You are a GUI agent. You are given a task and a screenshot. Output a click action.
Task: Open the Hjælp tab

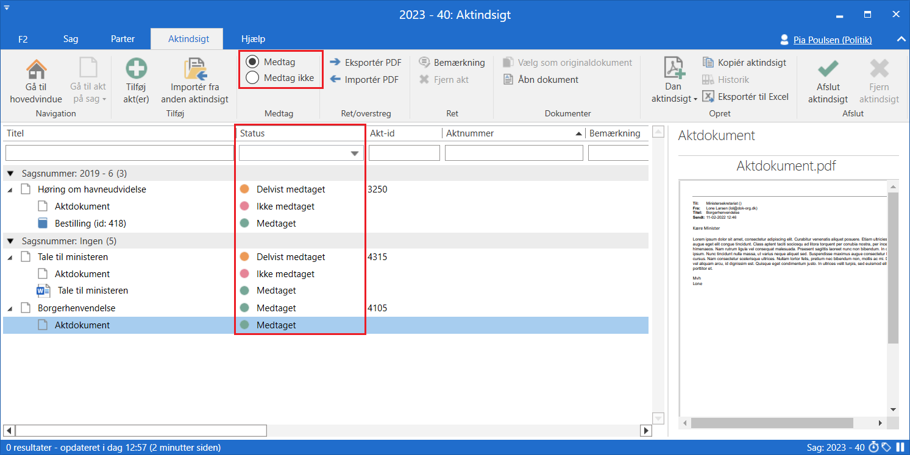pos(253,39)
